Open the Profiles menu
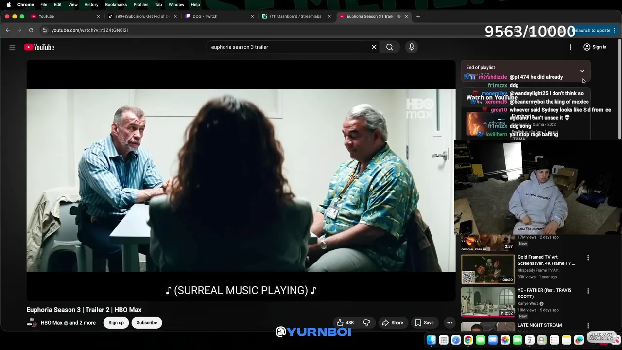This screenshot has height=350, width=622. point(141,5)
